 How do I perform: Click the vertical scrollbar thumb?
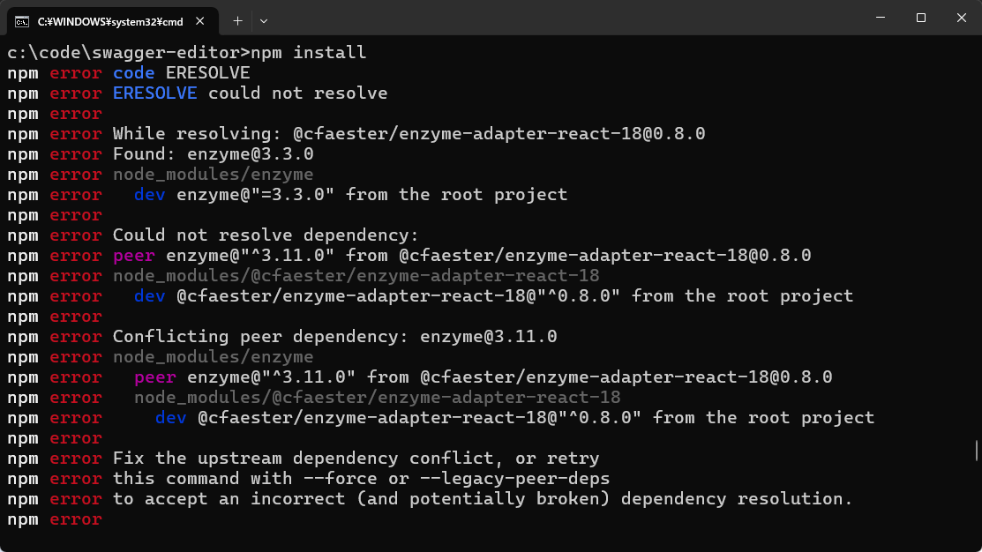point(977,451)
